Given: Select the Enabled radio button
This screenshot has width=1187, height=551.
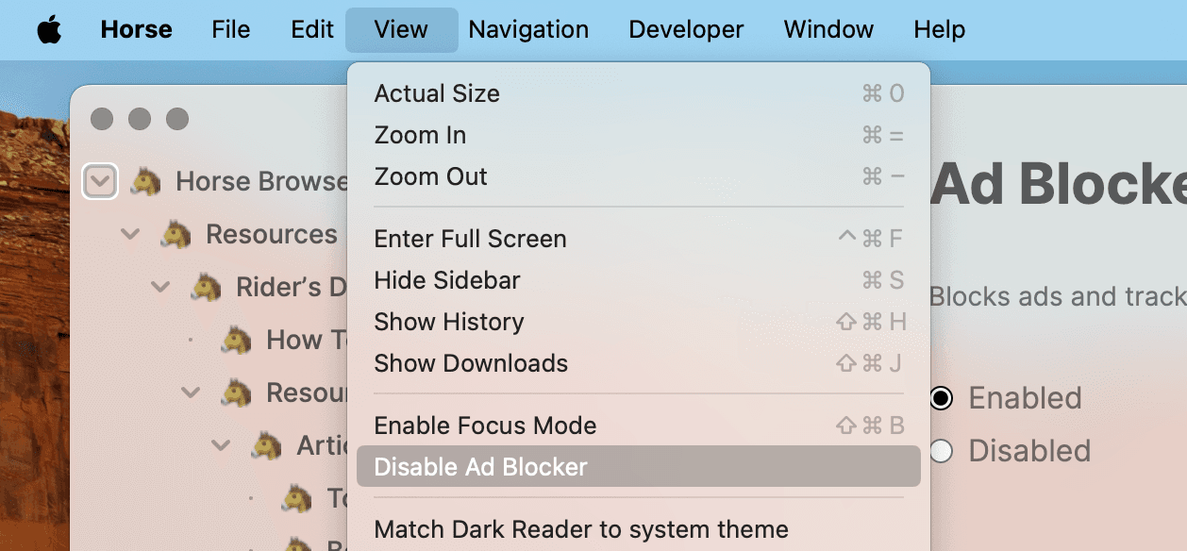Looking at the screenshot, I should point(941,398).
